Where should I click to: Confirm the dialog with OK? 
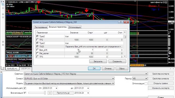tap(94, 68)
